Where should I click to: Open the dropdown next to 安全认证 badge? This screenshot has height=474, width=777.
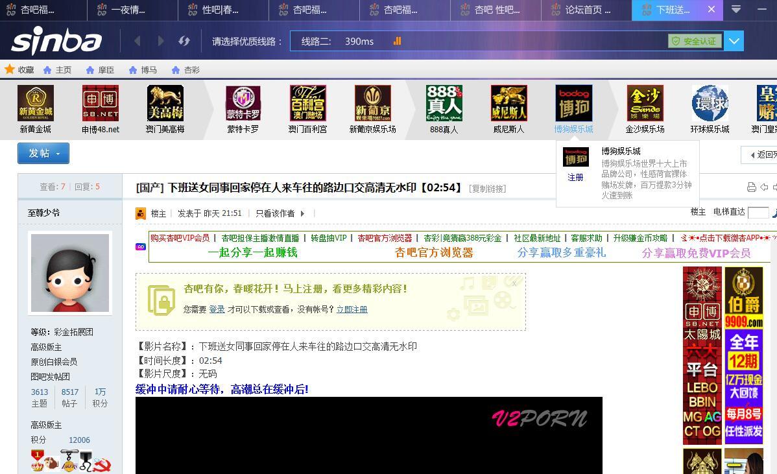point(734,40)
